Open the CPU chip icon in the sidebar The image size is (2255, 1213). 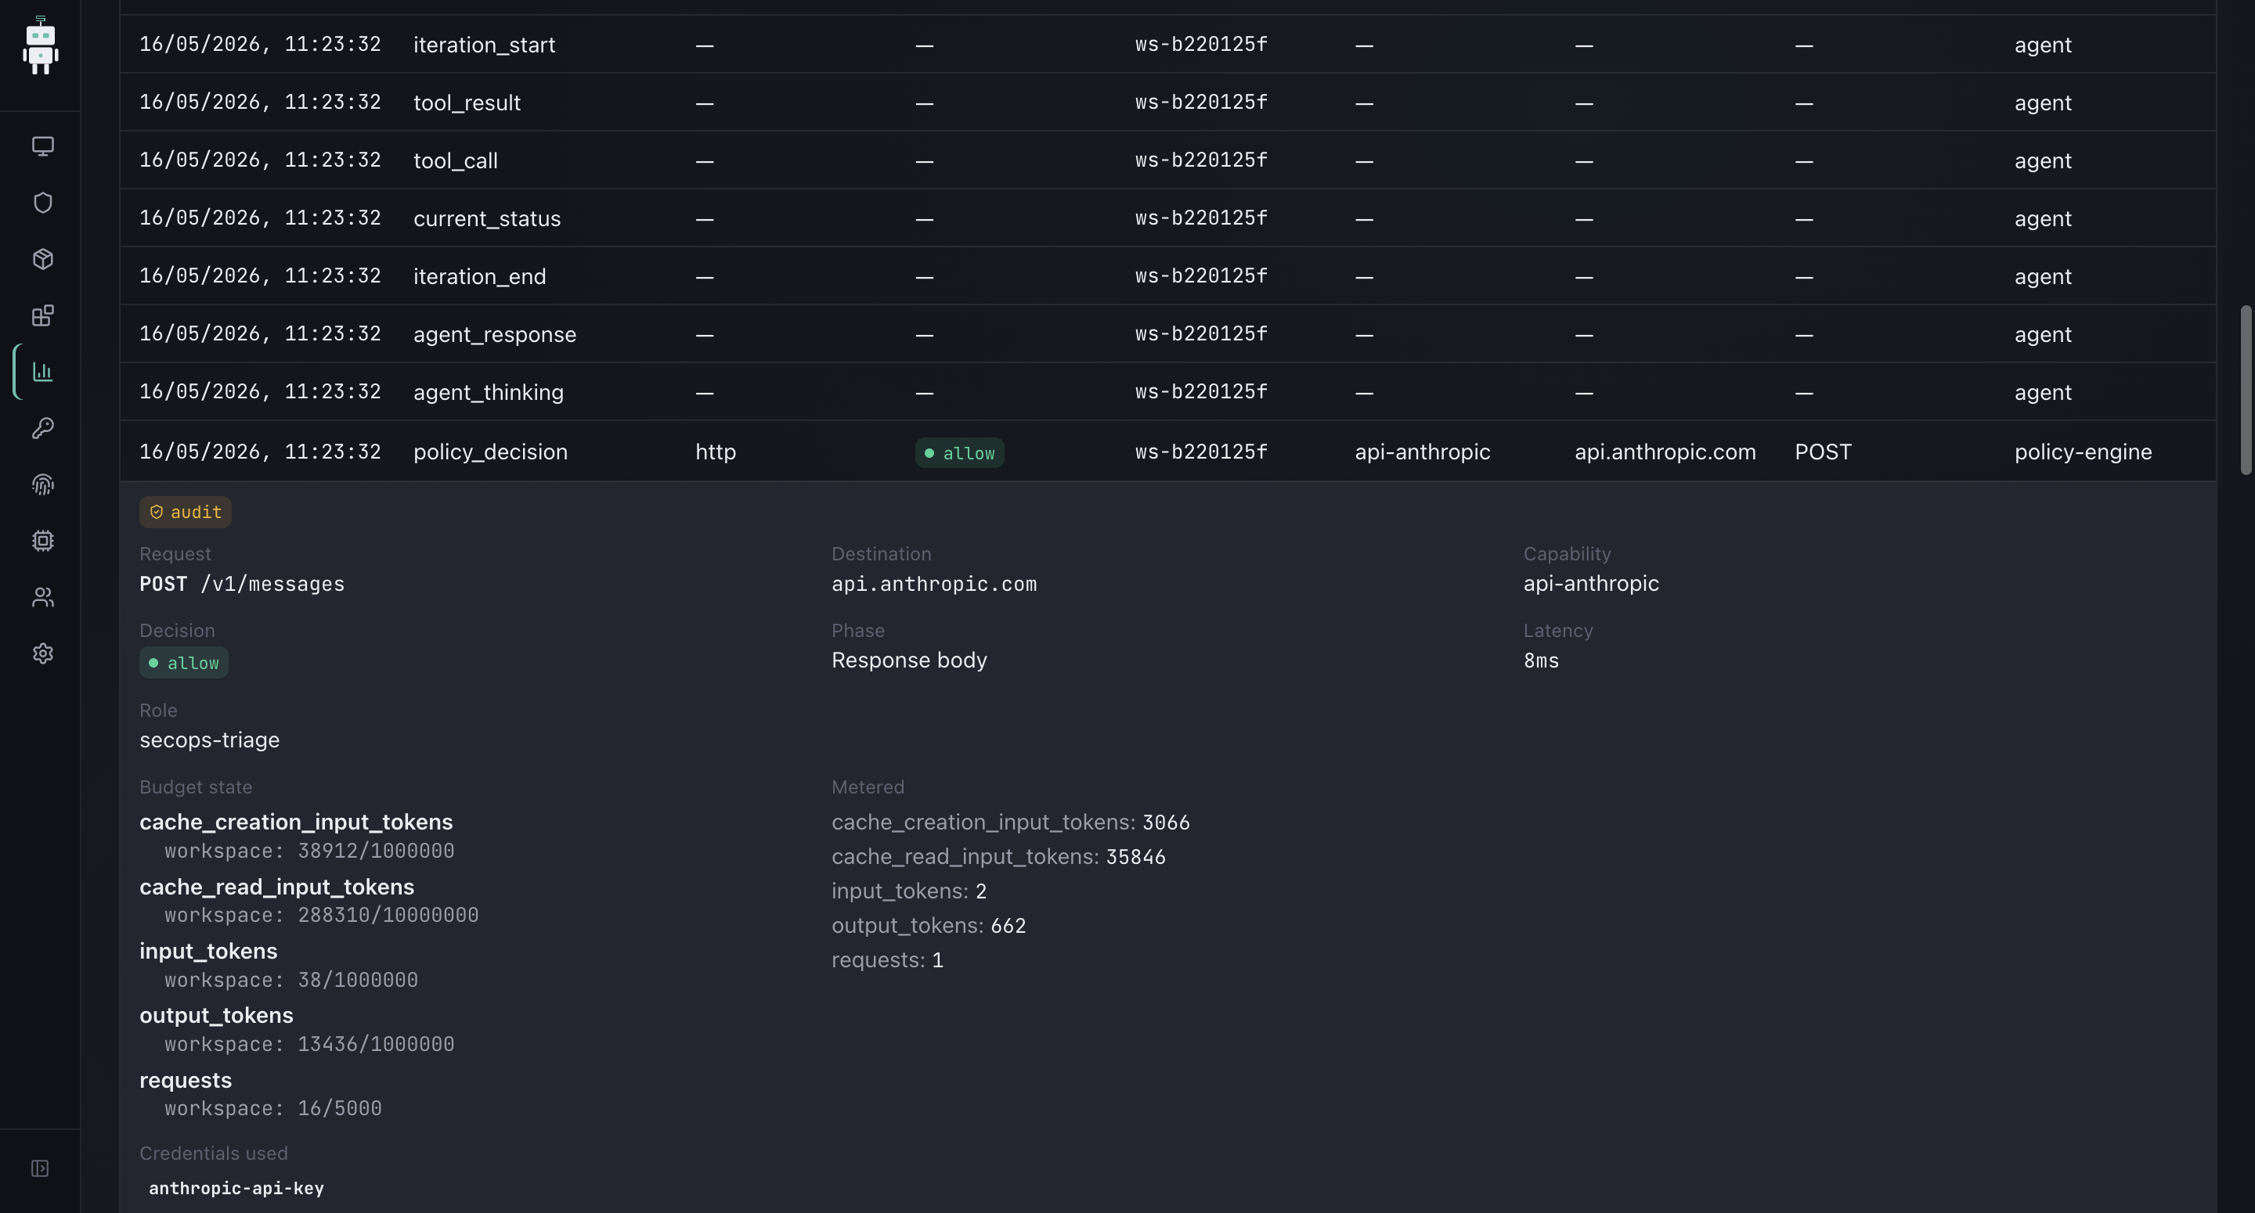pyautogui.click(x=43, y=541)
